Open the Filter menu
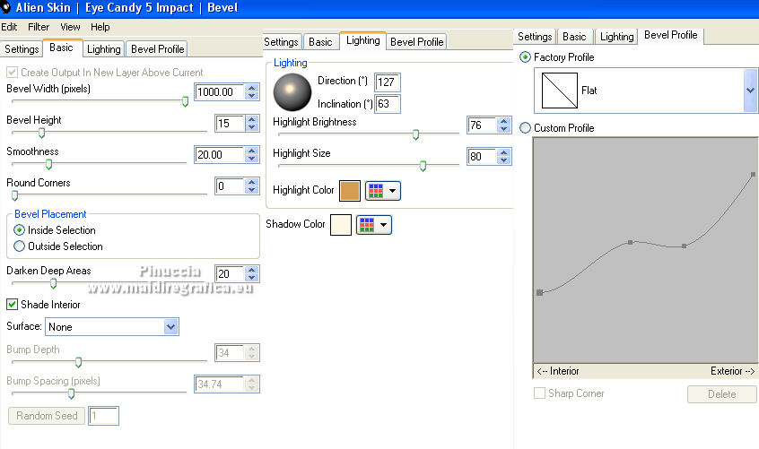This screenshot has width=759, height=449. (39, 27)
